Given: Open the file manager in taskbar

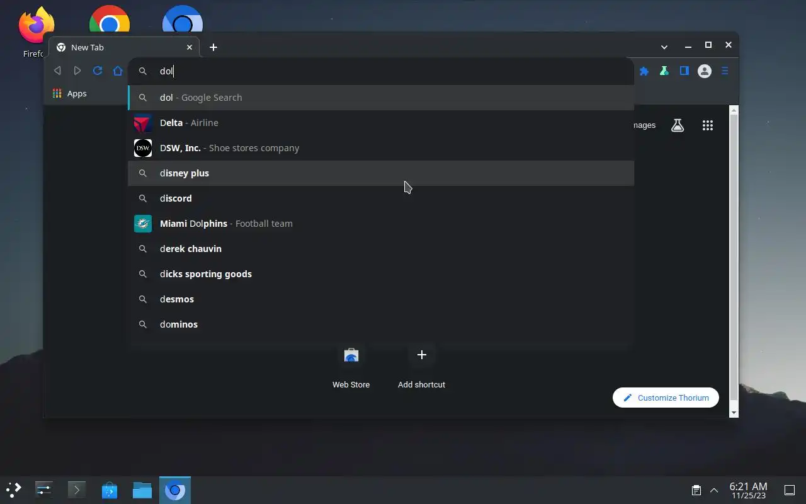Looking at the screenshot, I should click(x=142, y=490).
